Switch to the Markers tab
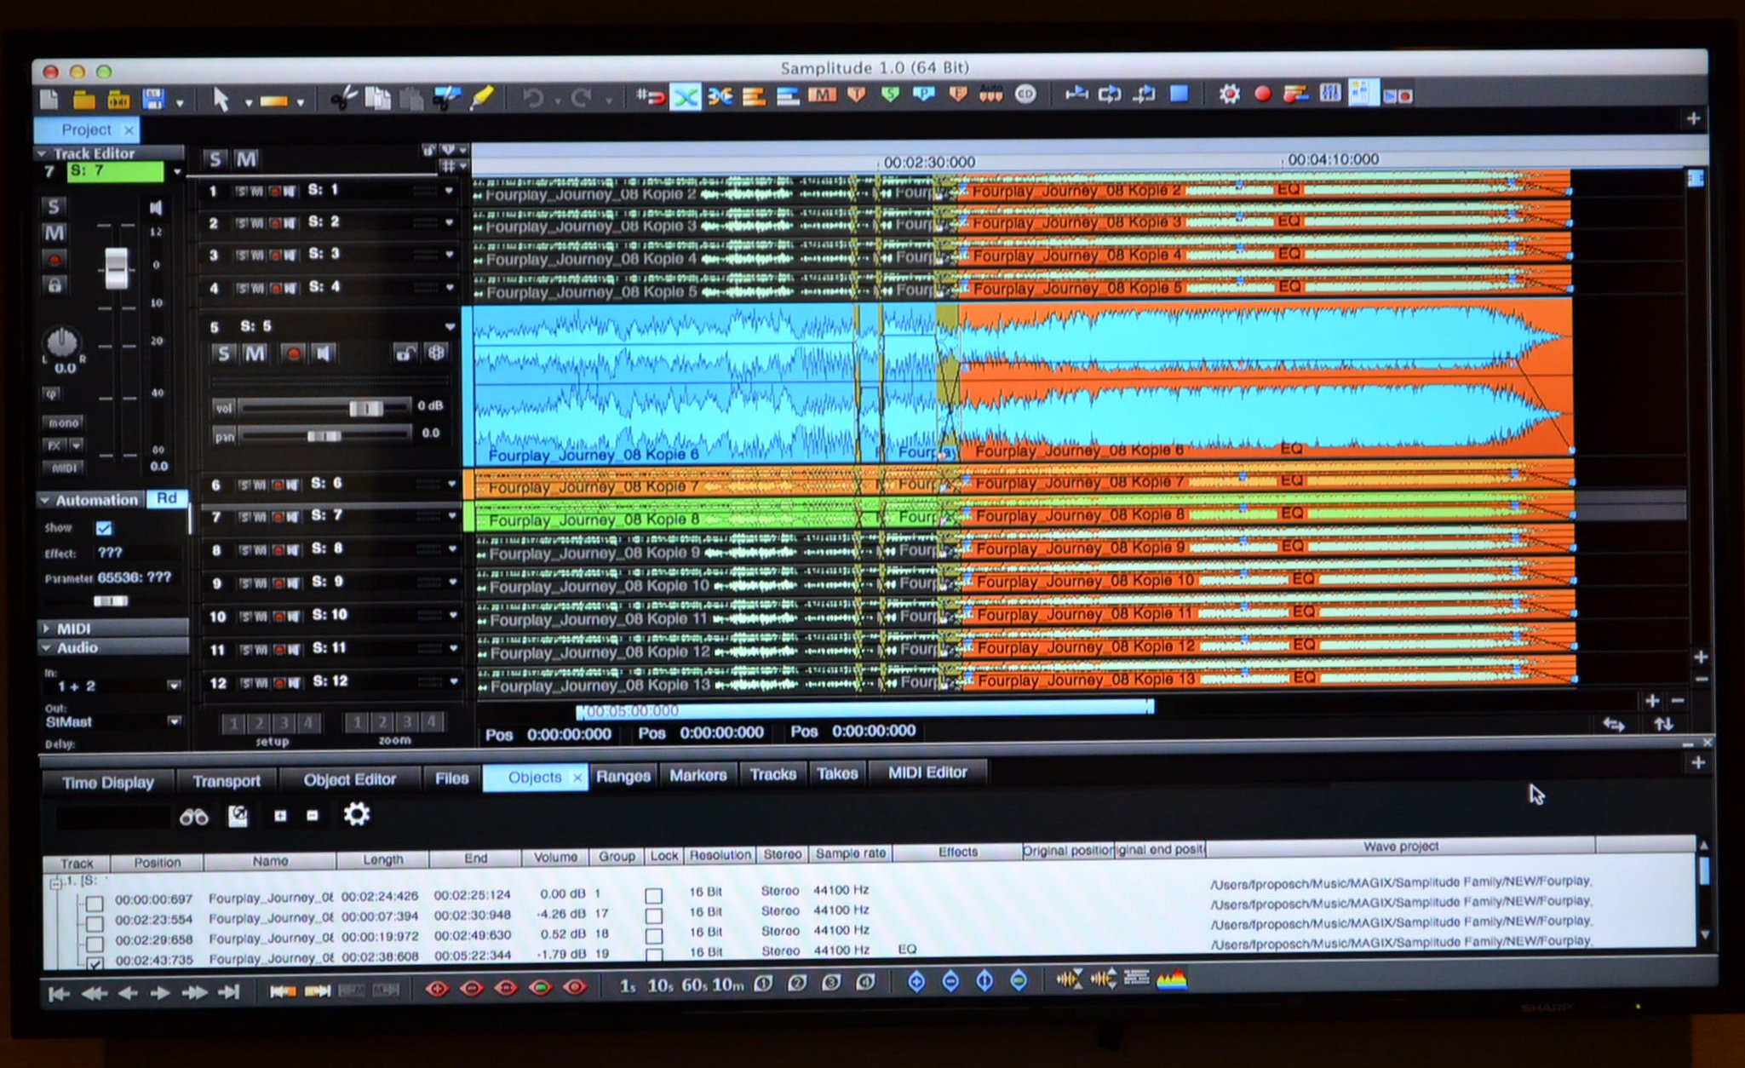The height and width of the screenshot is (1068, 1745). 698,775
